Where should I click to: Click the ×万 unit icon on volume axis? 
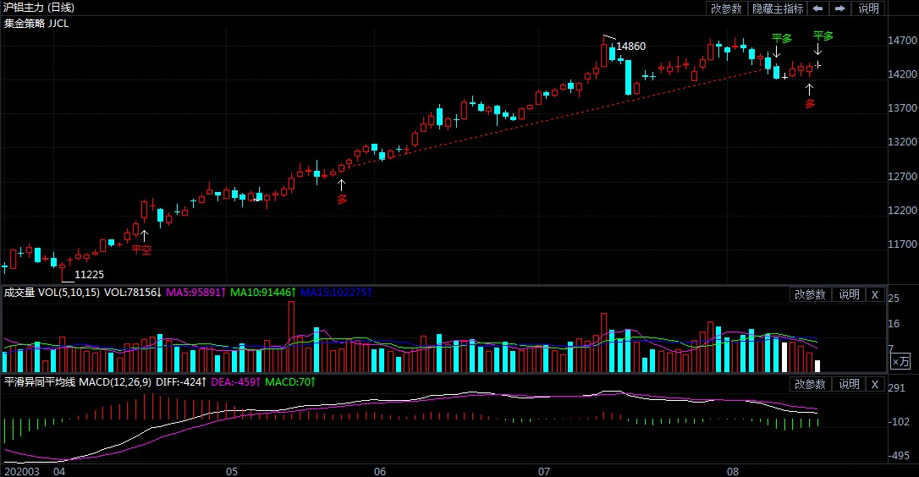pyautogui.click(x=900, y=362)
